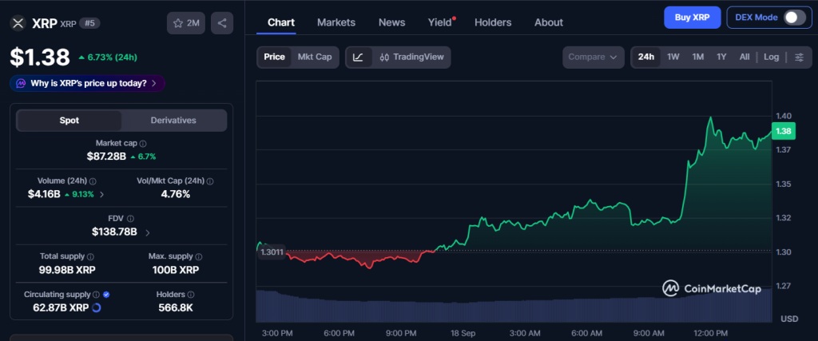The height and width of the screenshot is (341, 818).
Task: Click Holders info icon
Action: [191, 295]
